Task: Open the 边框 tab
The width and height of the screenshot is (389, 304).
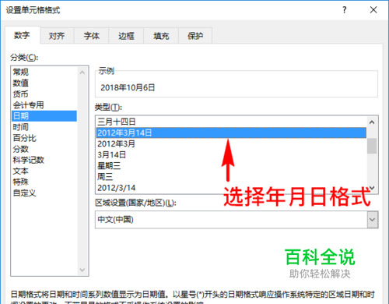Action: (126, 36)
